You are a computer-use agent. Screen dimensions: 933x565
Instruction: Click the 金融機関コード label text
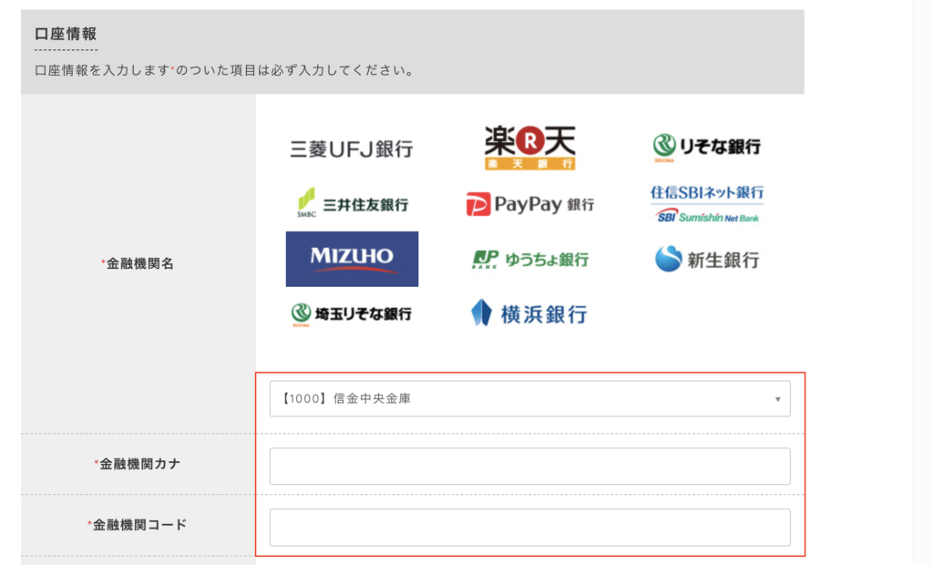click(x=137, y=525)
